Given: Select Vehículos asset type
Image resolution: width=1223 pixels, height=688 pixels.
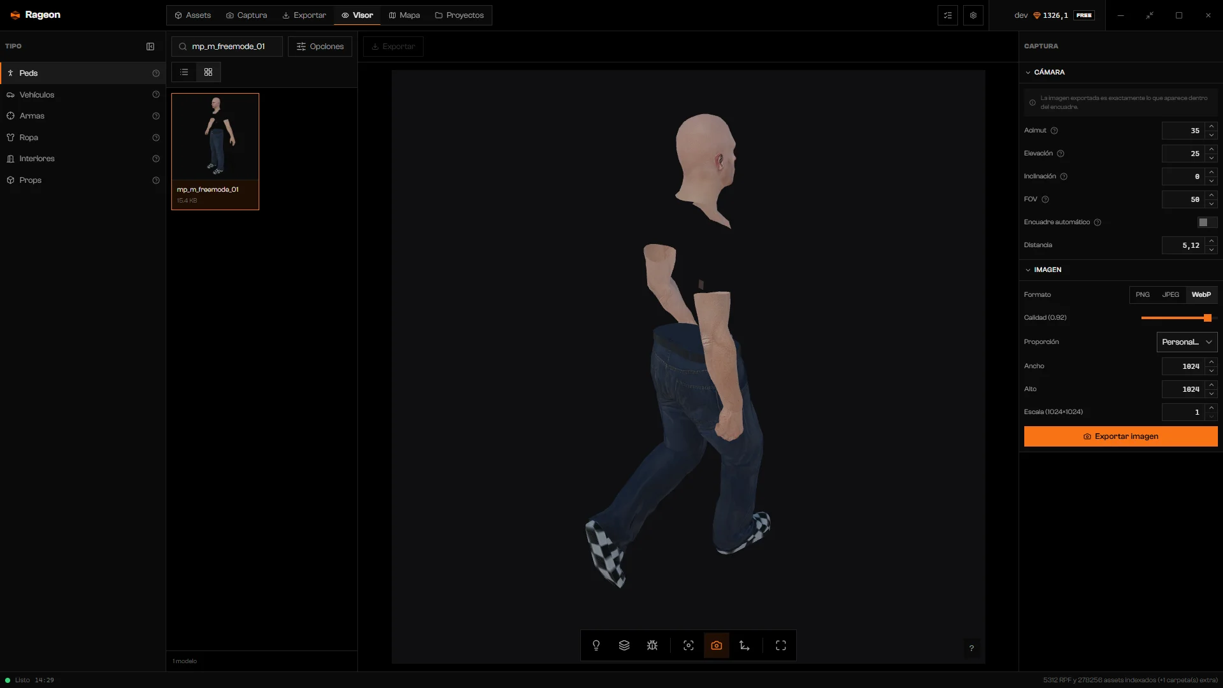Looking at the screenshot, I should click(x=83, y=95).
